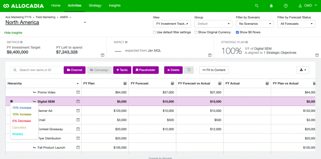
Task: Add a new Tactic
Action: tap(122, 70)
